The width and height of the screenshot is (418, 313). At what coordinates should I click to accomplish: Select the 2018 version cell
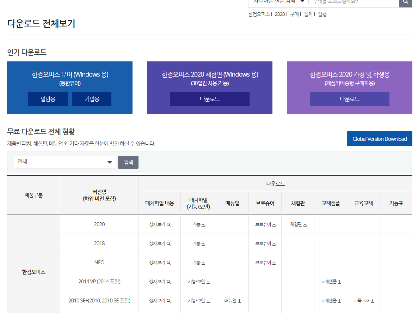(99, 243)
